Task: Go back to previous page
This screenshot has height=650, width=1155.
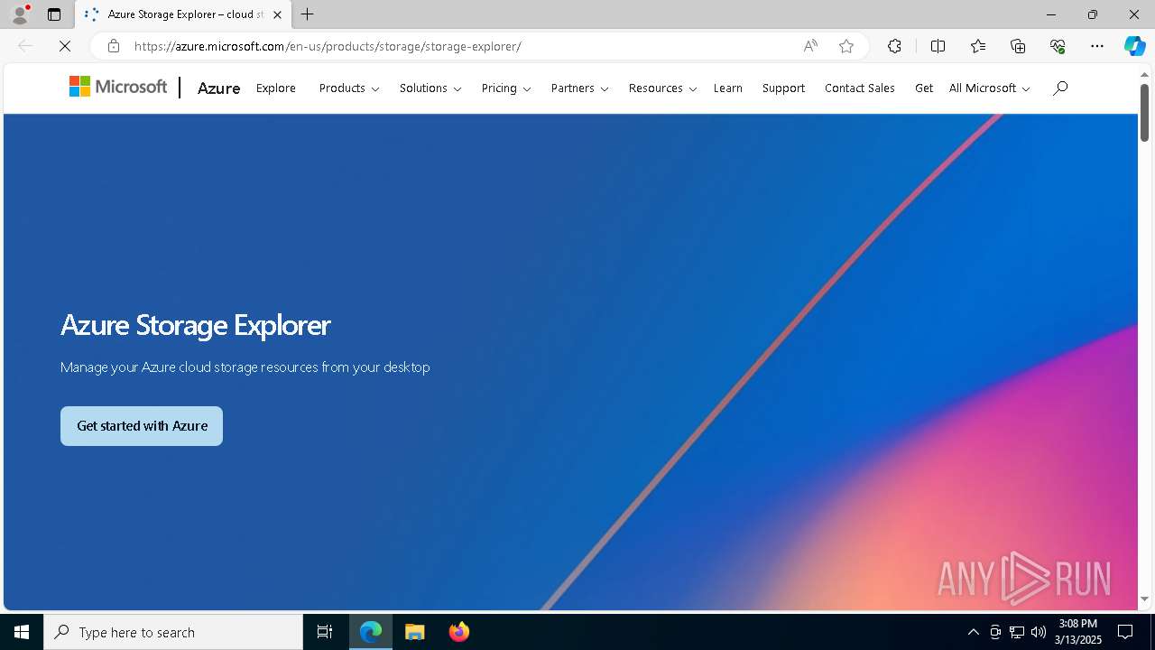Action: click(x=25, y=46)
